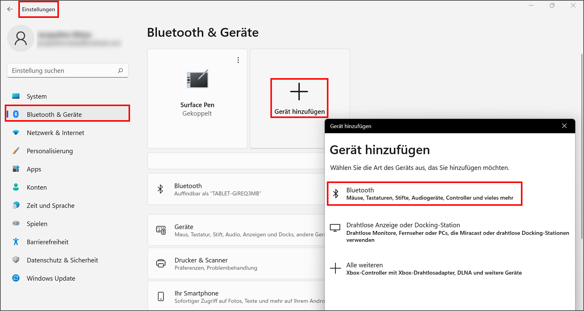
Task: Click the Barrierefreiheit accessibility icon
Action: pyautogui.click(x=16, y=242)
